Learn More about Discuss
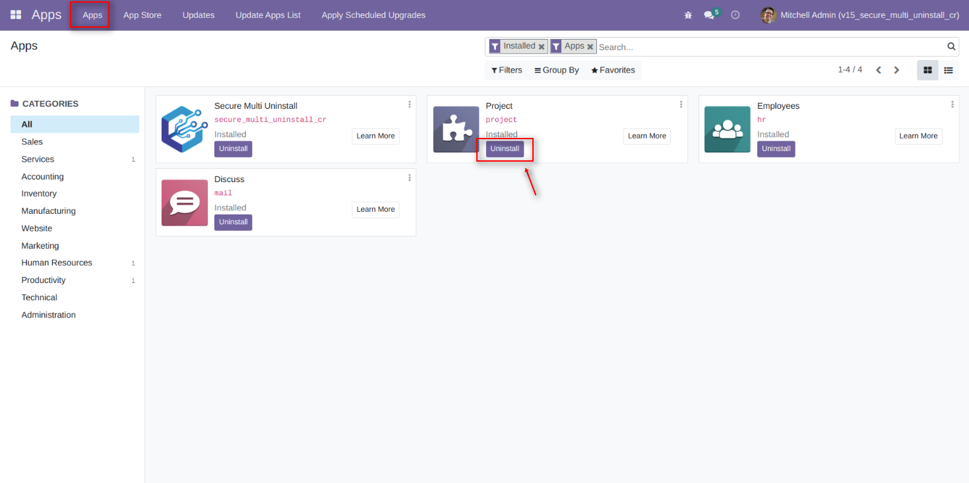This screenshot has height=483, width=969. pyautogui.click(x=376, y=209)
